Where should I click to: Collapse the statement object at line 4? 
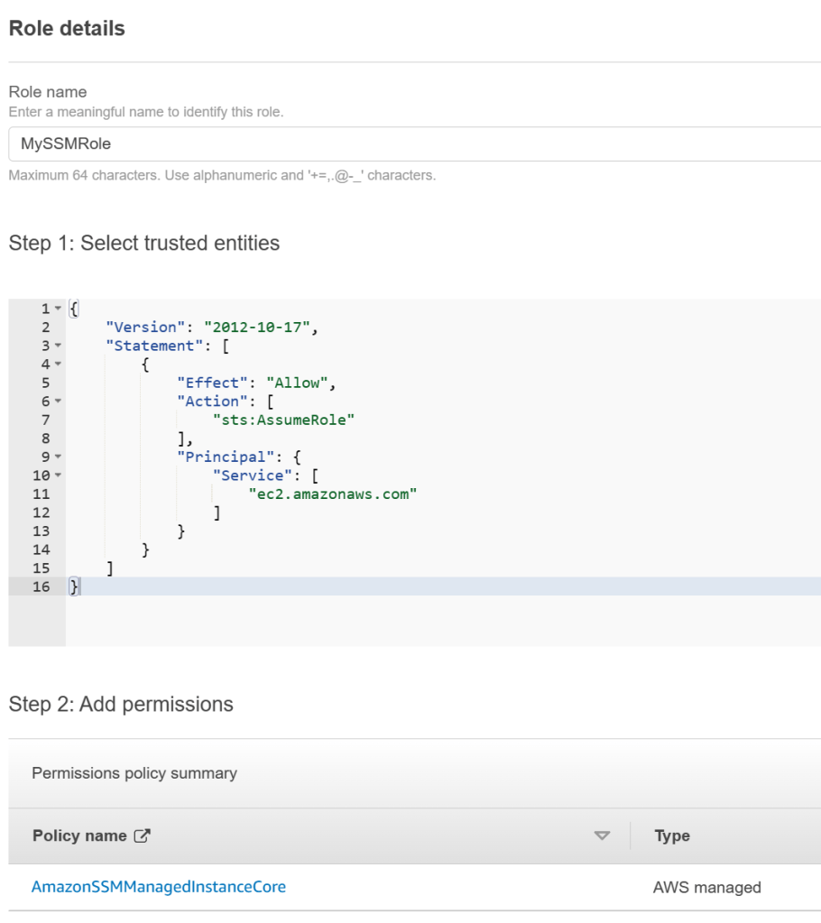59,365
